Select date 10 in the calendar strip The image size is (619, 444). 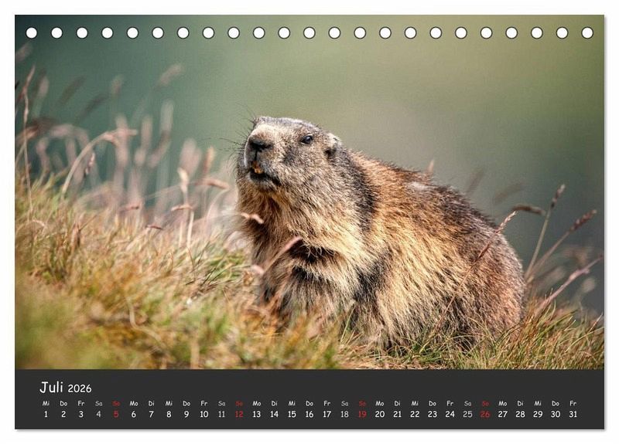203,414
